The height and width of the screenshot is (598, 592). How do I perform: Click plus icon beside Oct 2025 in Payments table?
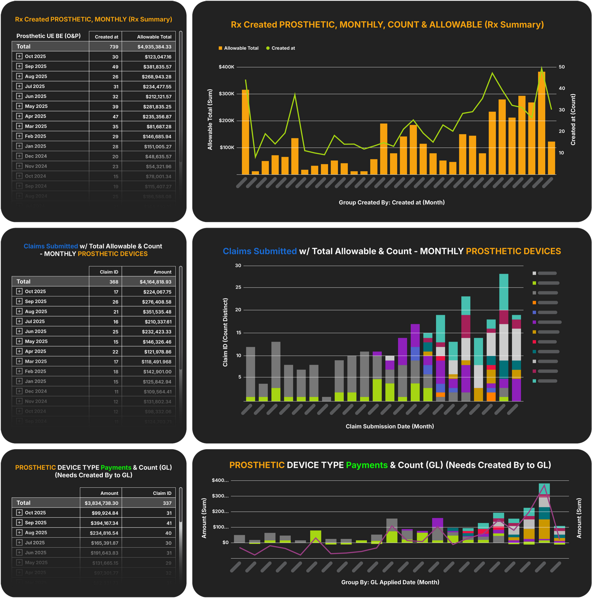click(19, 513)
